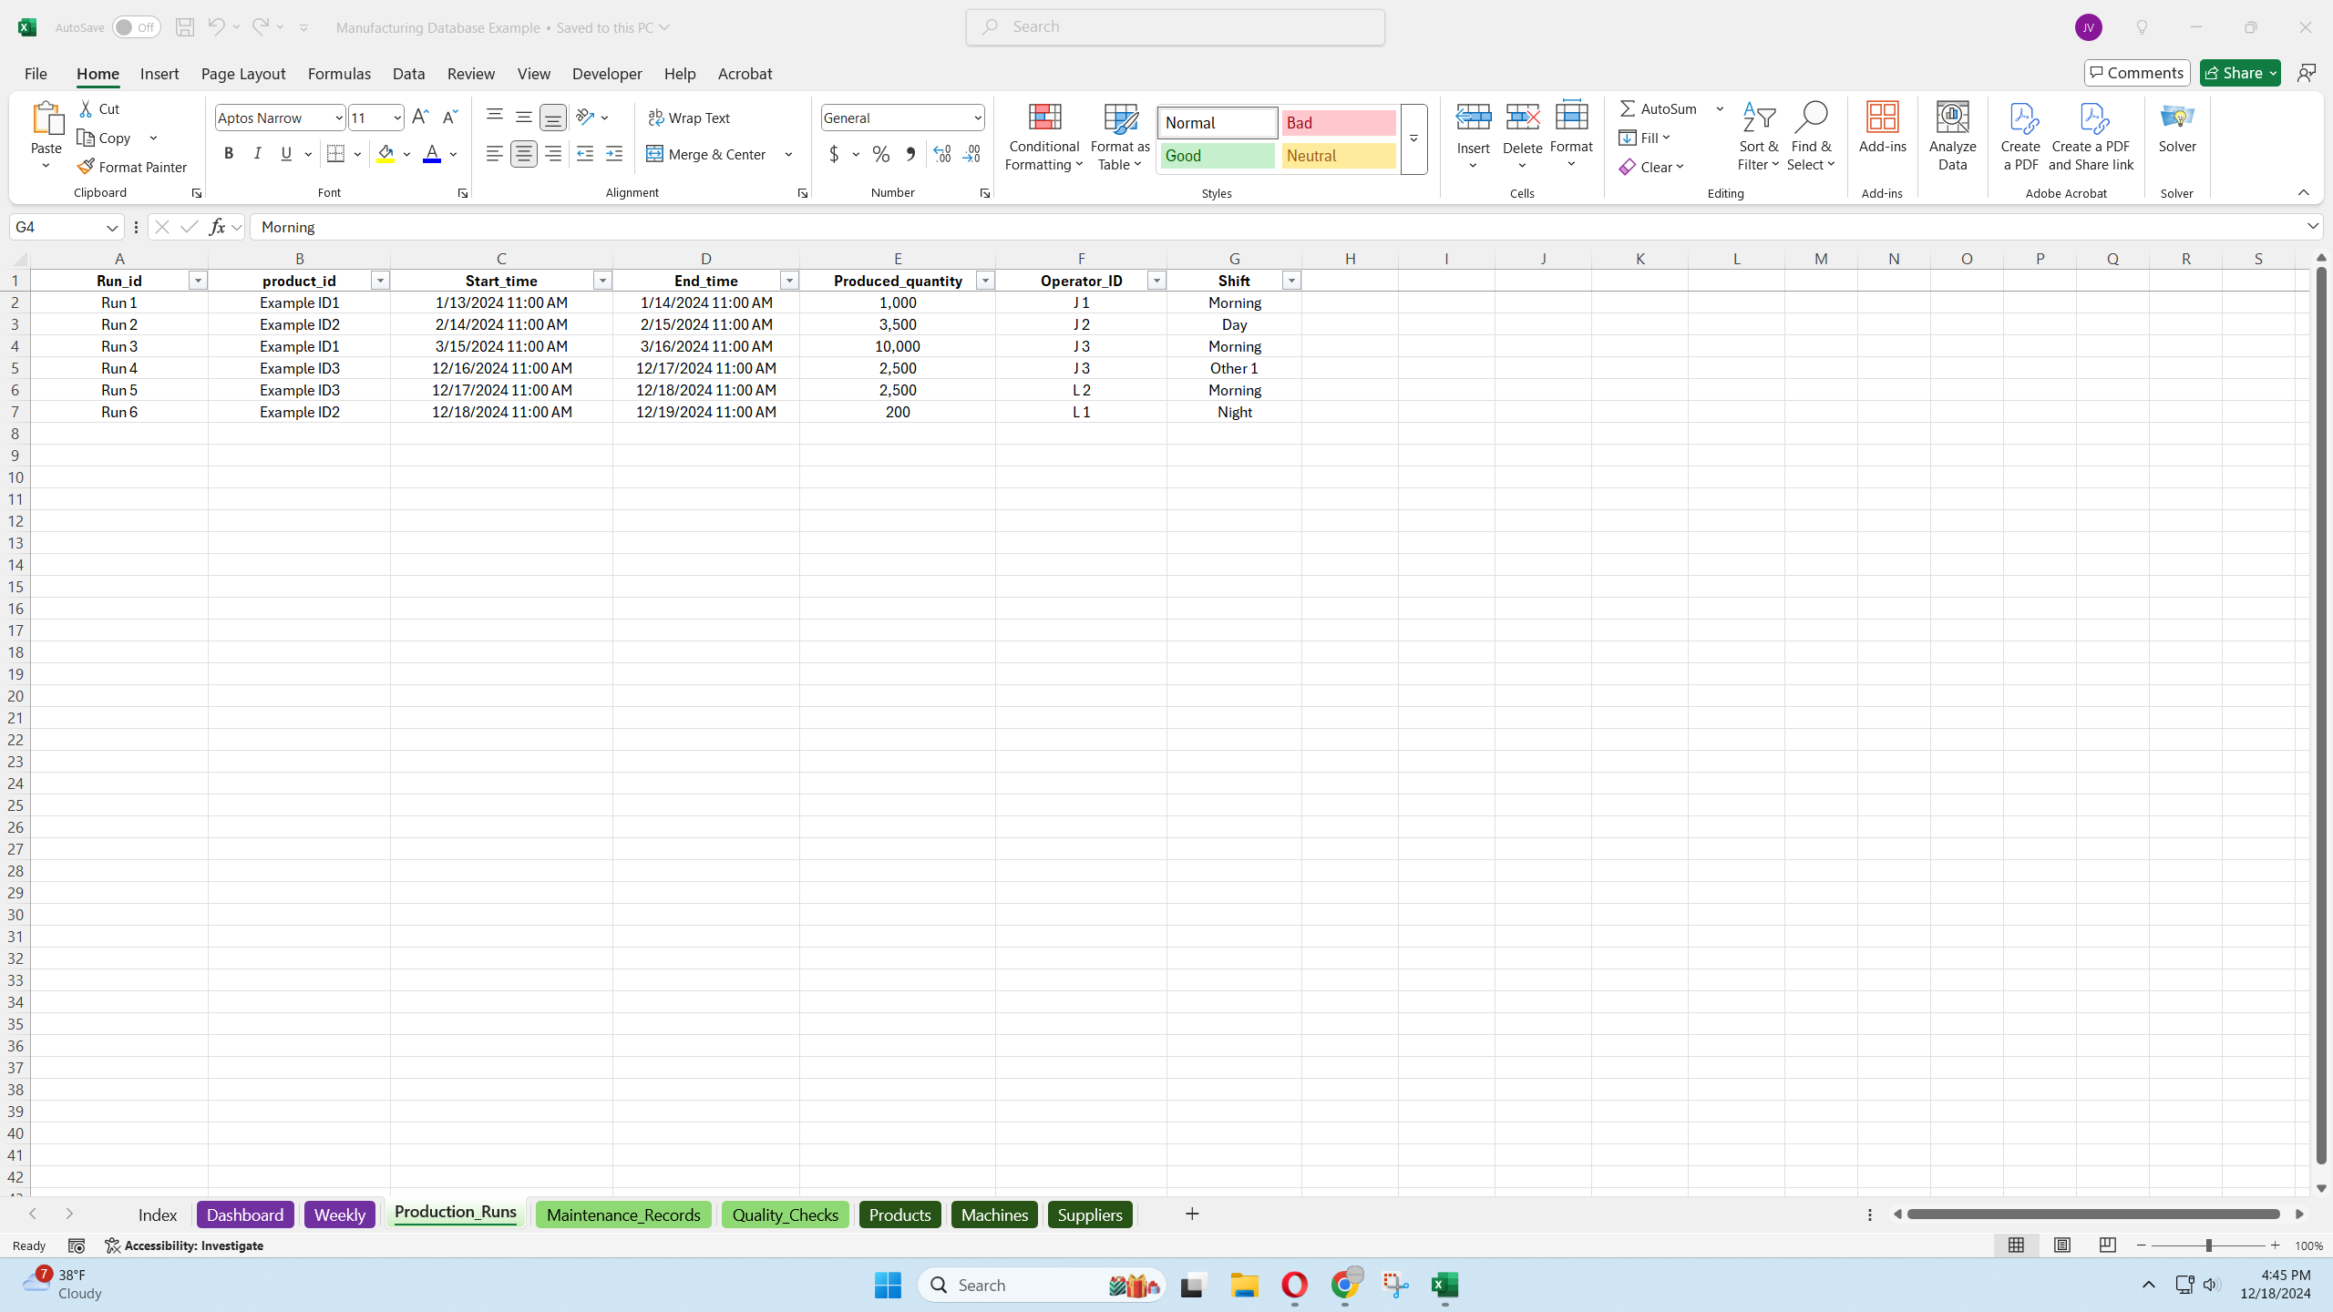Toggle Wrap Text option
The width and height of the screenshot is (2333, 1312).
tap(689, 118)
